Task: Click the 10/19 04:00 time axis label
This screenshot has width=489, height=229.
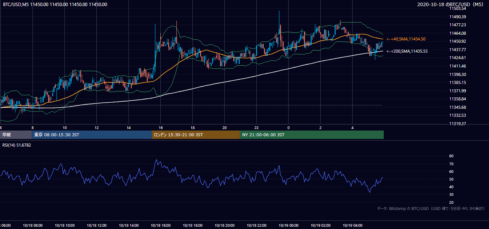Action: (352, 226)
